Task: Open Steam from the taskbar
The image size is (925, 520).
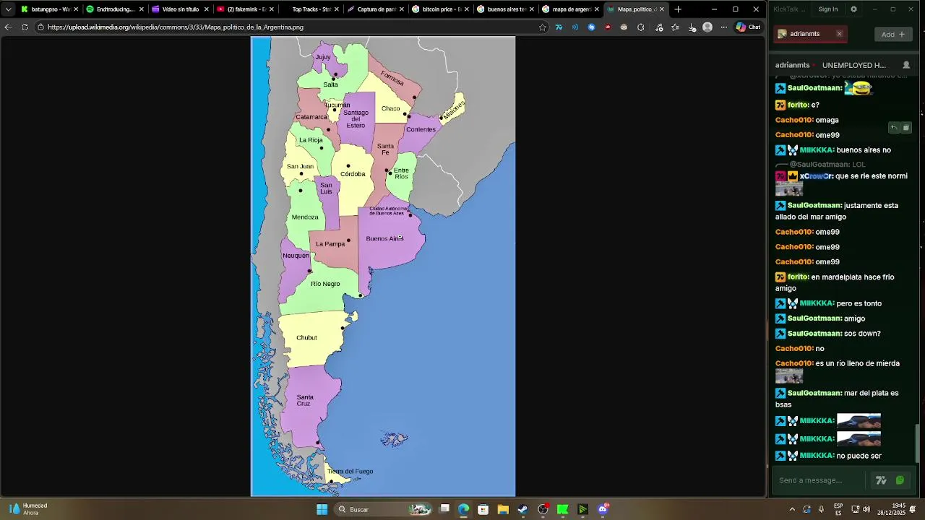Action: pos(523,509)
